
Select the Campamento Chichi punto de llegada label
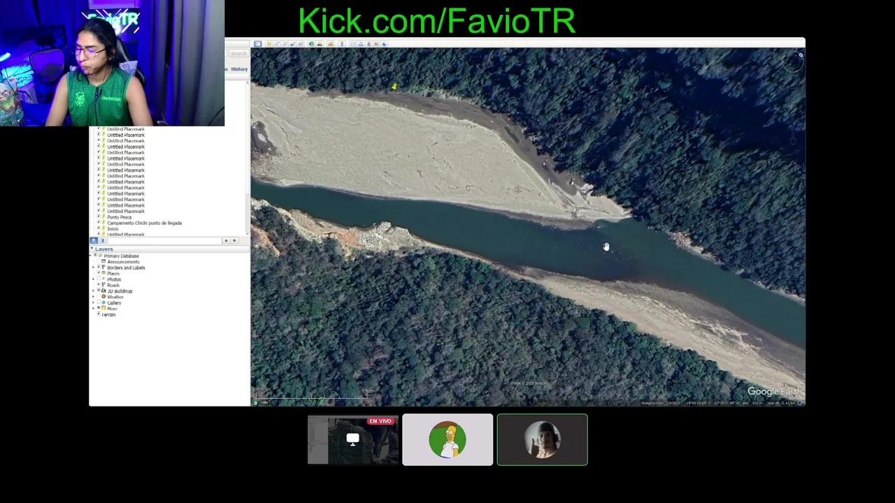tap(144, 223)
